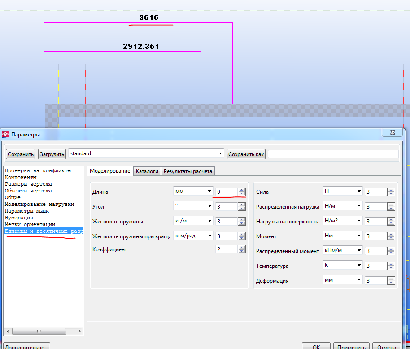The width and height of the screenshot is (410, 349).
Task: Open the standard settings profile dropdown
Action: [220, 154]
